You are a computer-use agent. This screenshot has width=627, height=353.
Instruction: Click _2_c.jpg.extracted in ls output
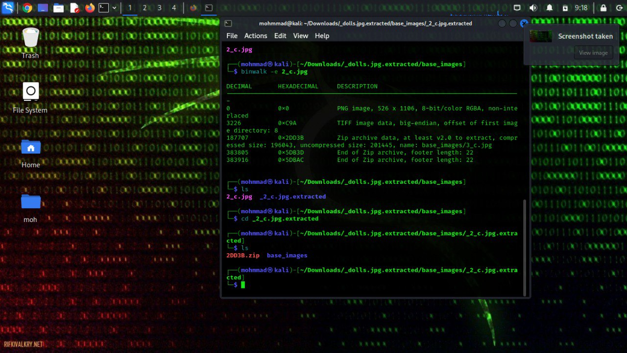pos(292,197)
